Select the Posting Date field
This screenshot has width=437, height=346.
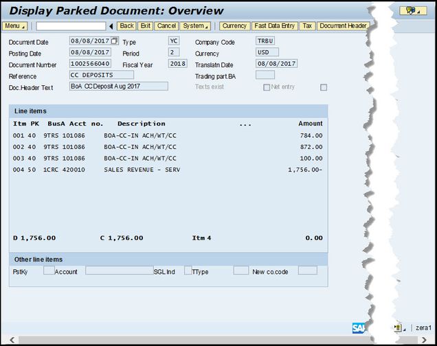pyautogui.click(x=90, y=52)
